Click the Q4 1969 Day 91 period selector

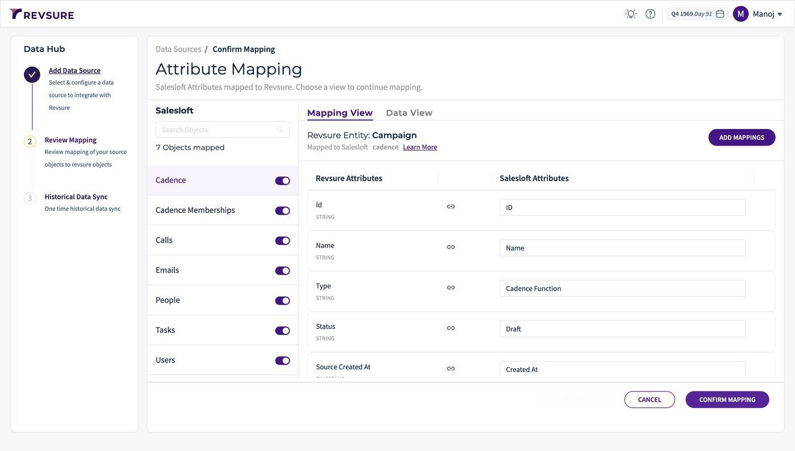pos(697,14)
